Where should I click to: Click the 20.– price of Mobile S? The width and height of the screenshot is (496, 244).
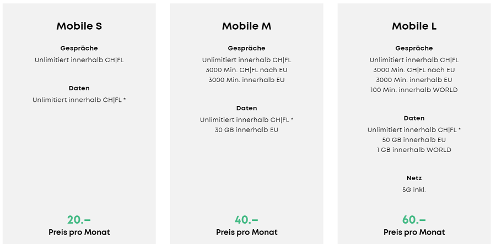79,219
